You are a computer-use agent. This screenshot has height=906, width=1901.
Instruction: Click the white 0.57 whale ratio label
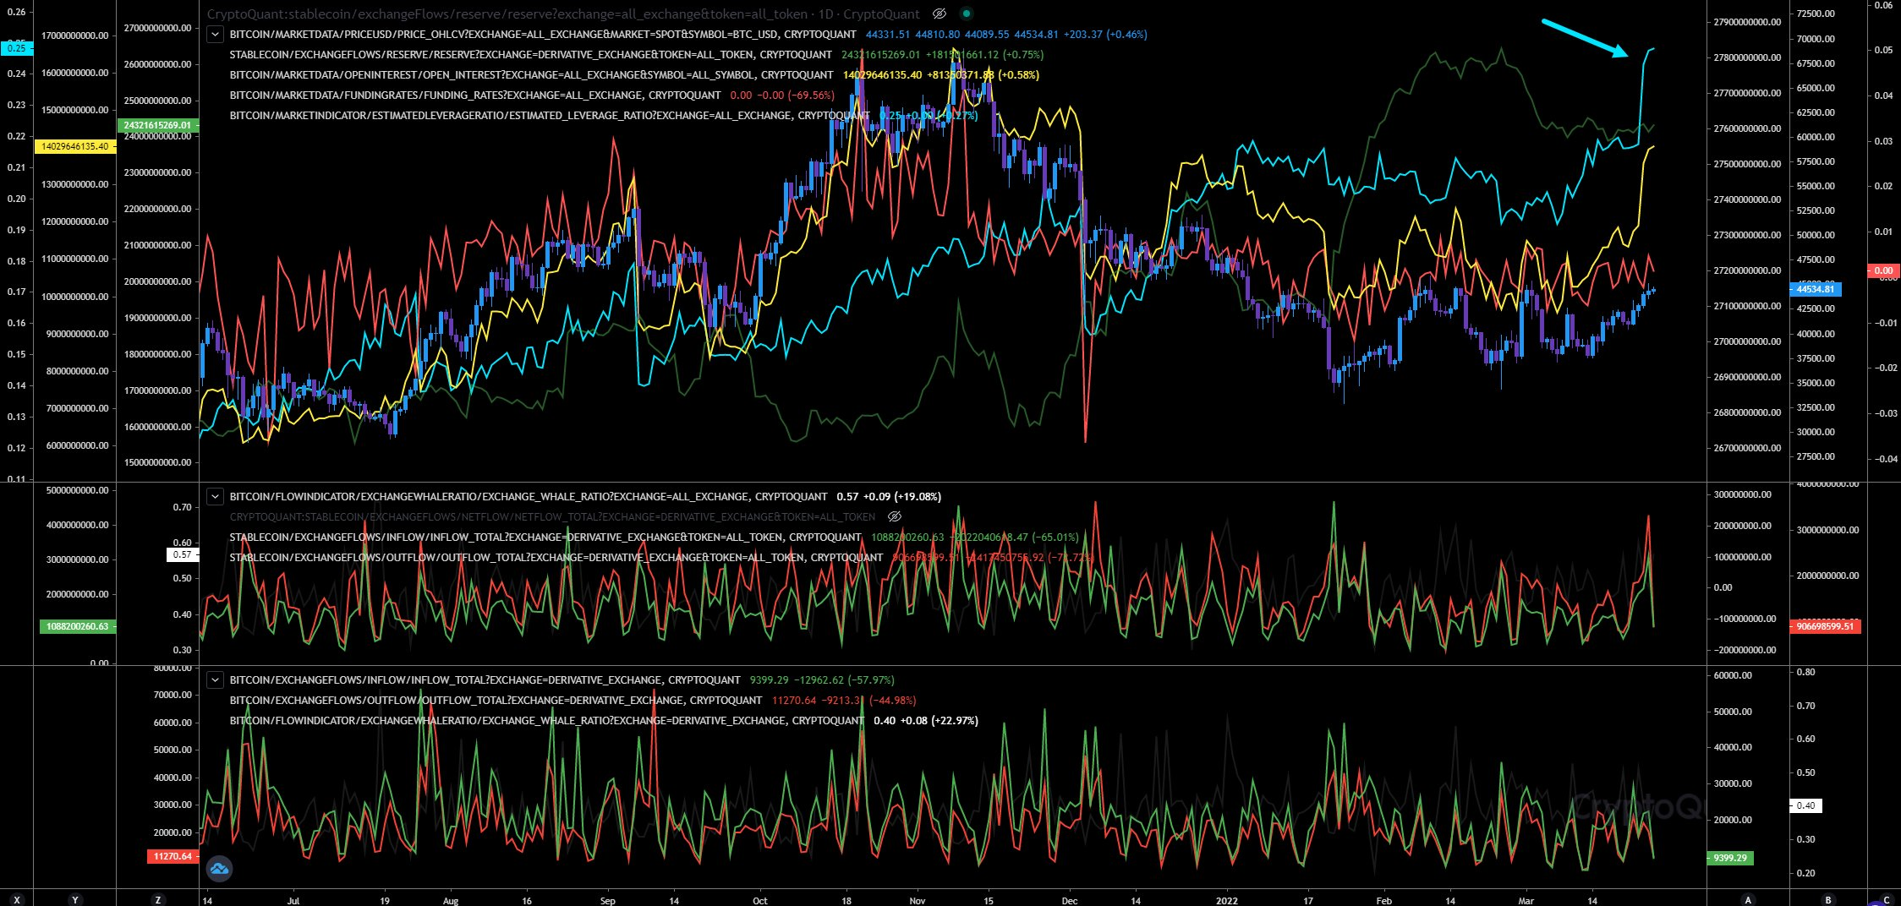(x=183, y=555)
